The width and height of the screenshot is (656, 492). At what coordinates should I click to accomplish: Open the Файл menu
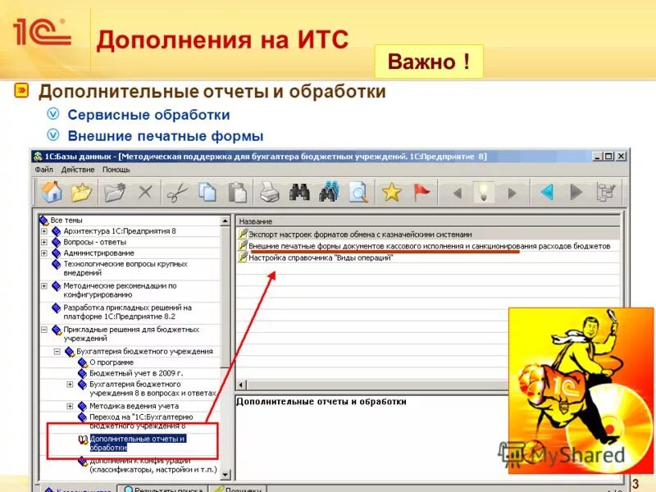tap(44, 170)
